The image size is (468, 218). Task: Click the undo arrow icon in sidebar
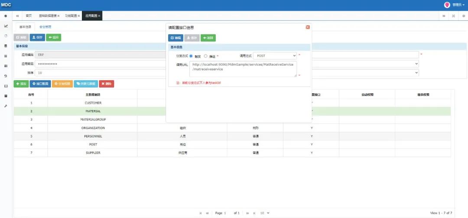(6, 76)
